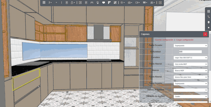Click the plus icon in top toolbar
211x107 pixels.
[x=56, y=2]
